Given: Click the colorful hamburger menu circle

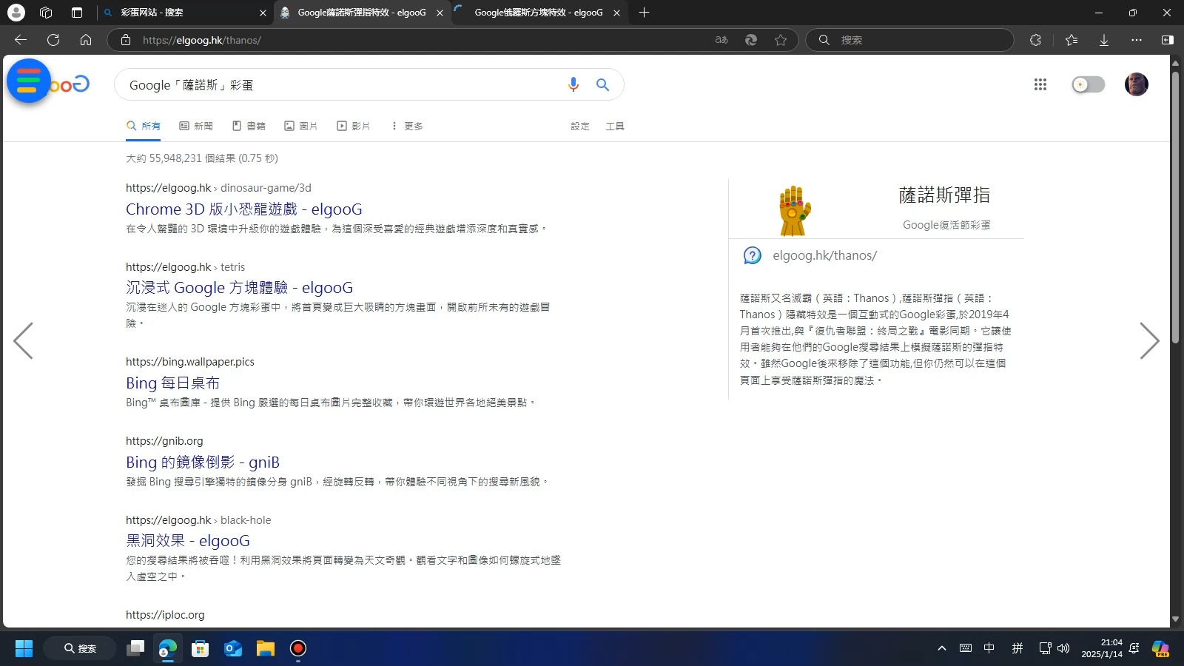Looking at the screenshot, I should tap(28, 81).
